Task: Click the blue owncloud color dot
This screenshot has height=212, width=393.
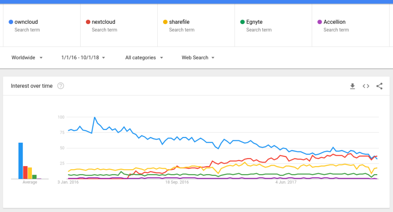Action: (11, 22)
